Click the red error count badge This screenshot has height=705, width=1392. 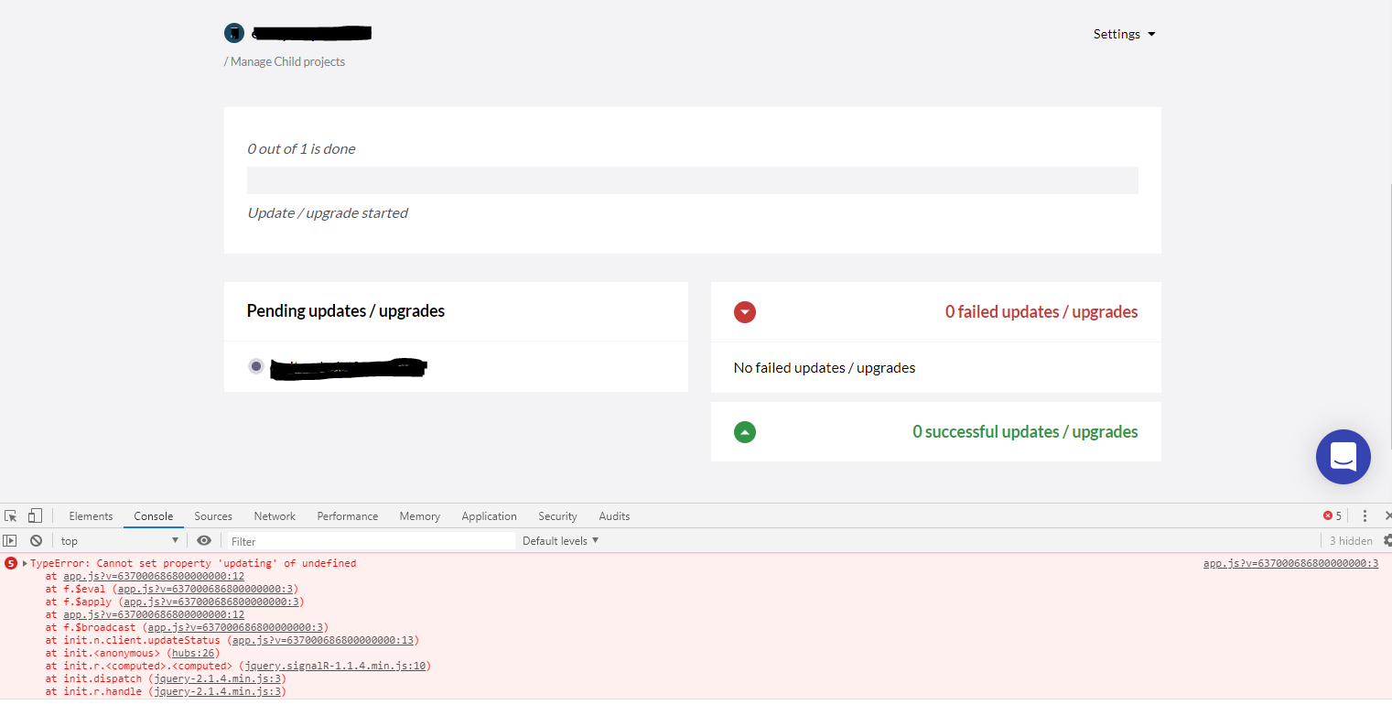(1331, 515)
